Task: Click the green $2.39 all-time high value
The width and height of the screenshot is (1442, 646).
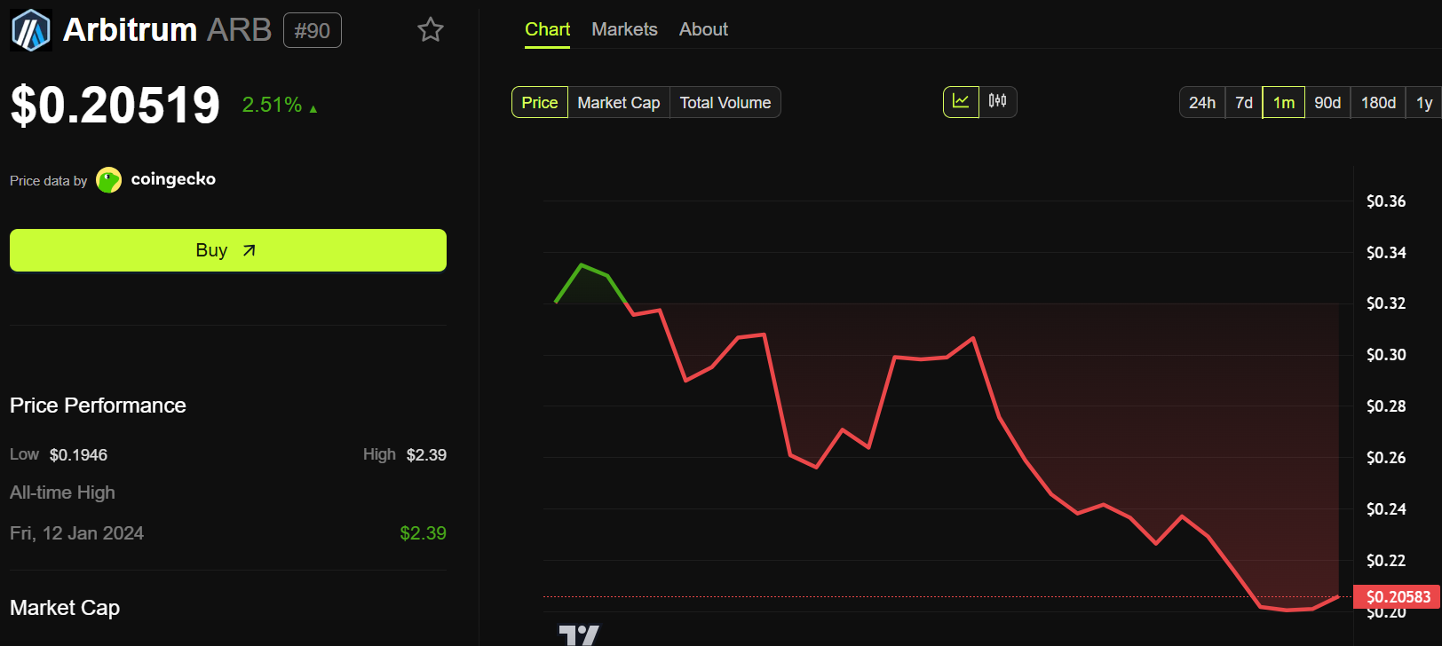Action: tap(423, 533)
